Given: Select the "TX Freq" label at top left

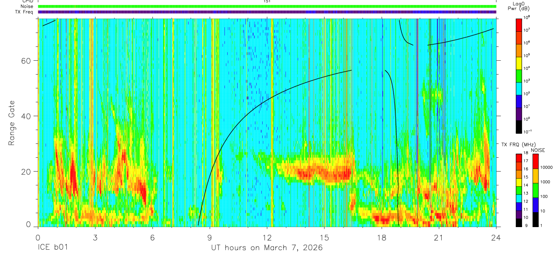Looking at the screenshot, I should click(25, 12).
